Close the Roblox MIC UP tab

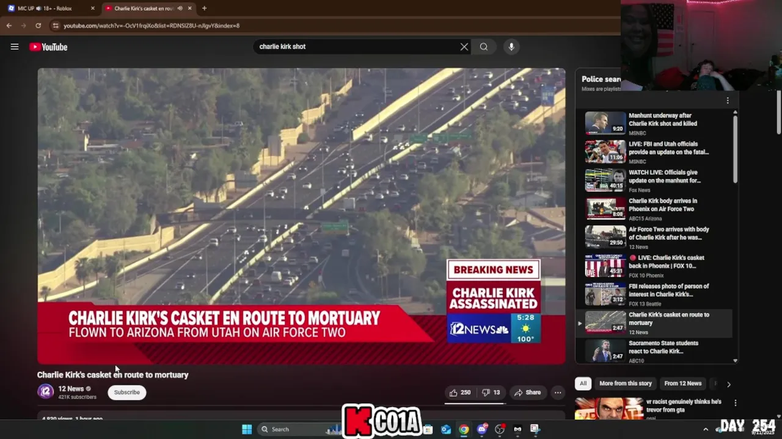click(x=93, y=9)
